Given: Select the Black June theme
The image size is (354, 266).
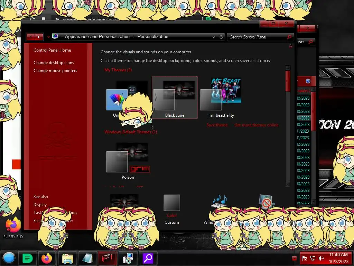Looking at the screenshot, I should pos(175,97).
